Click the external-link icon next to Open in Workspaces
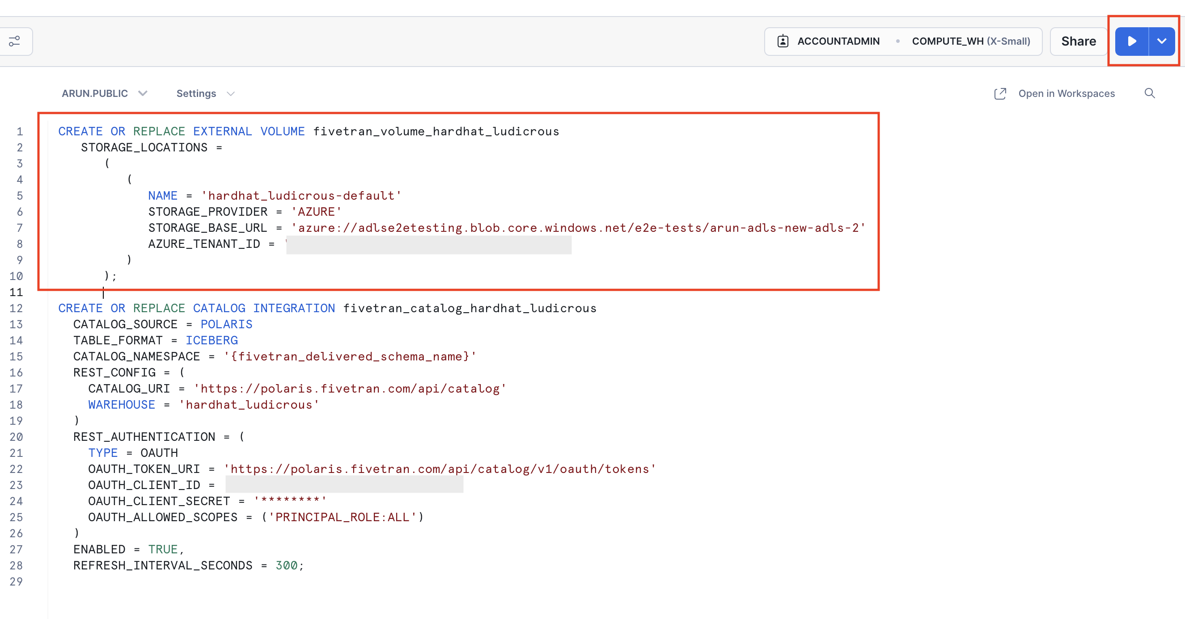1185x619 pixels. [x=1000, y=94]
